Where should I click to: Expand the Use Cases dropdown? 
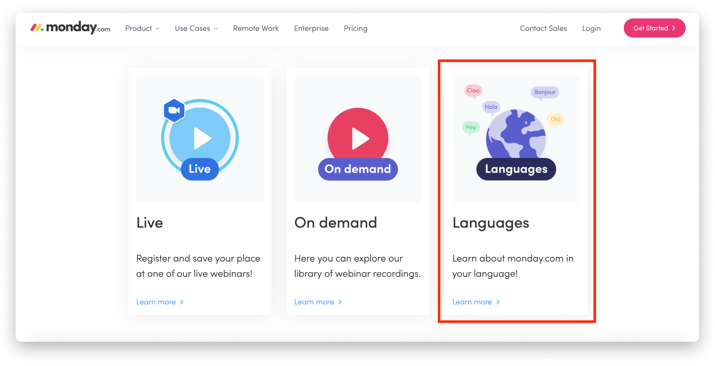point(196,28)
